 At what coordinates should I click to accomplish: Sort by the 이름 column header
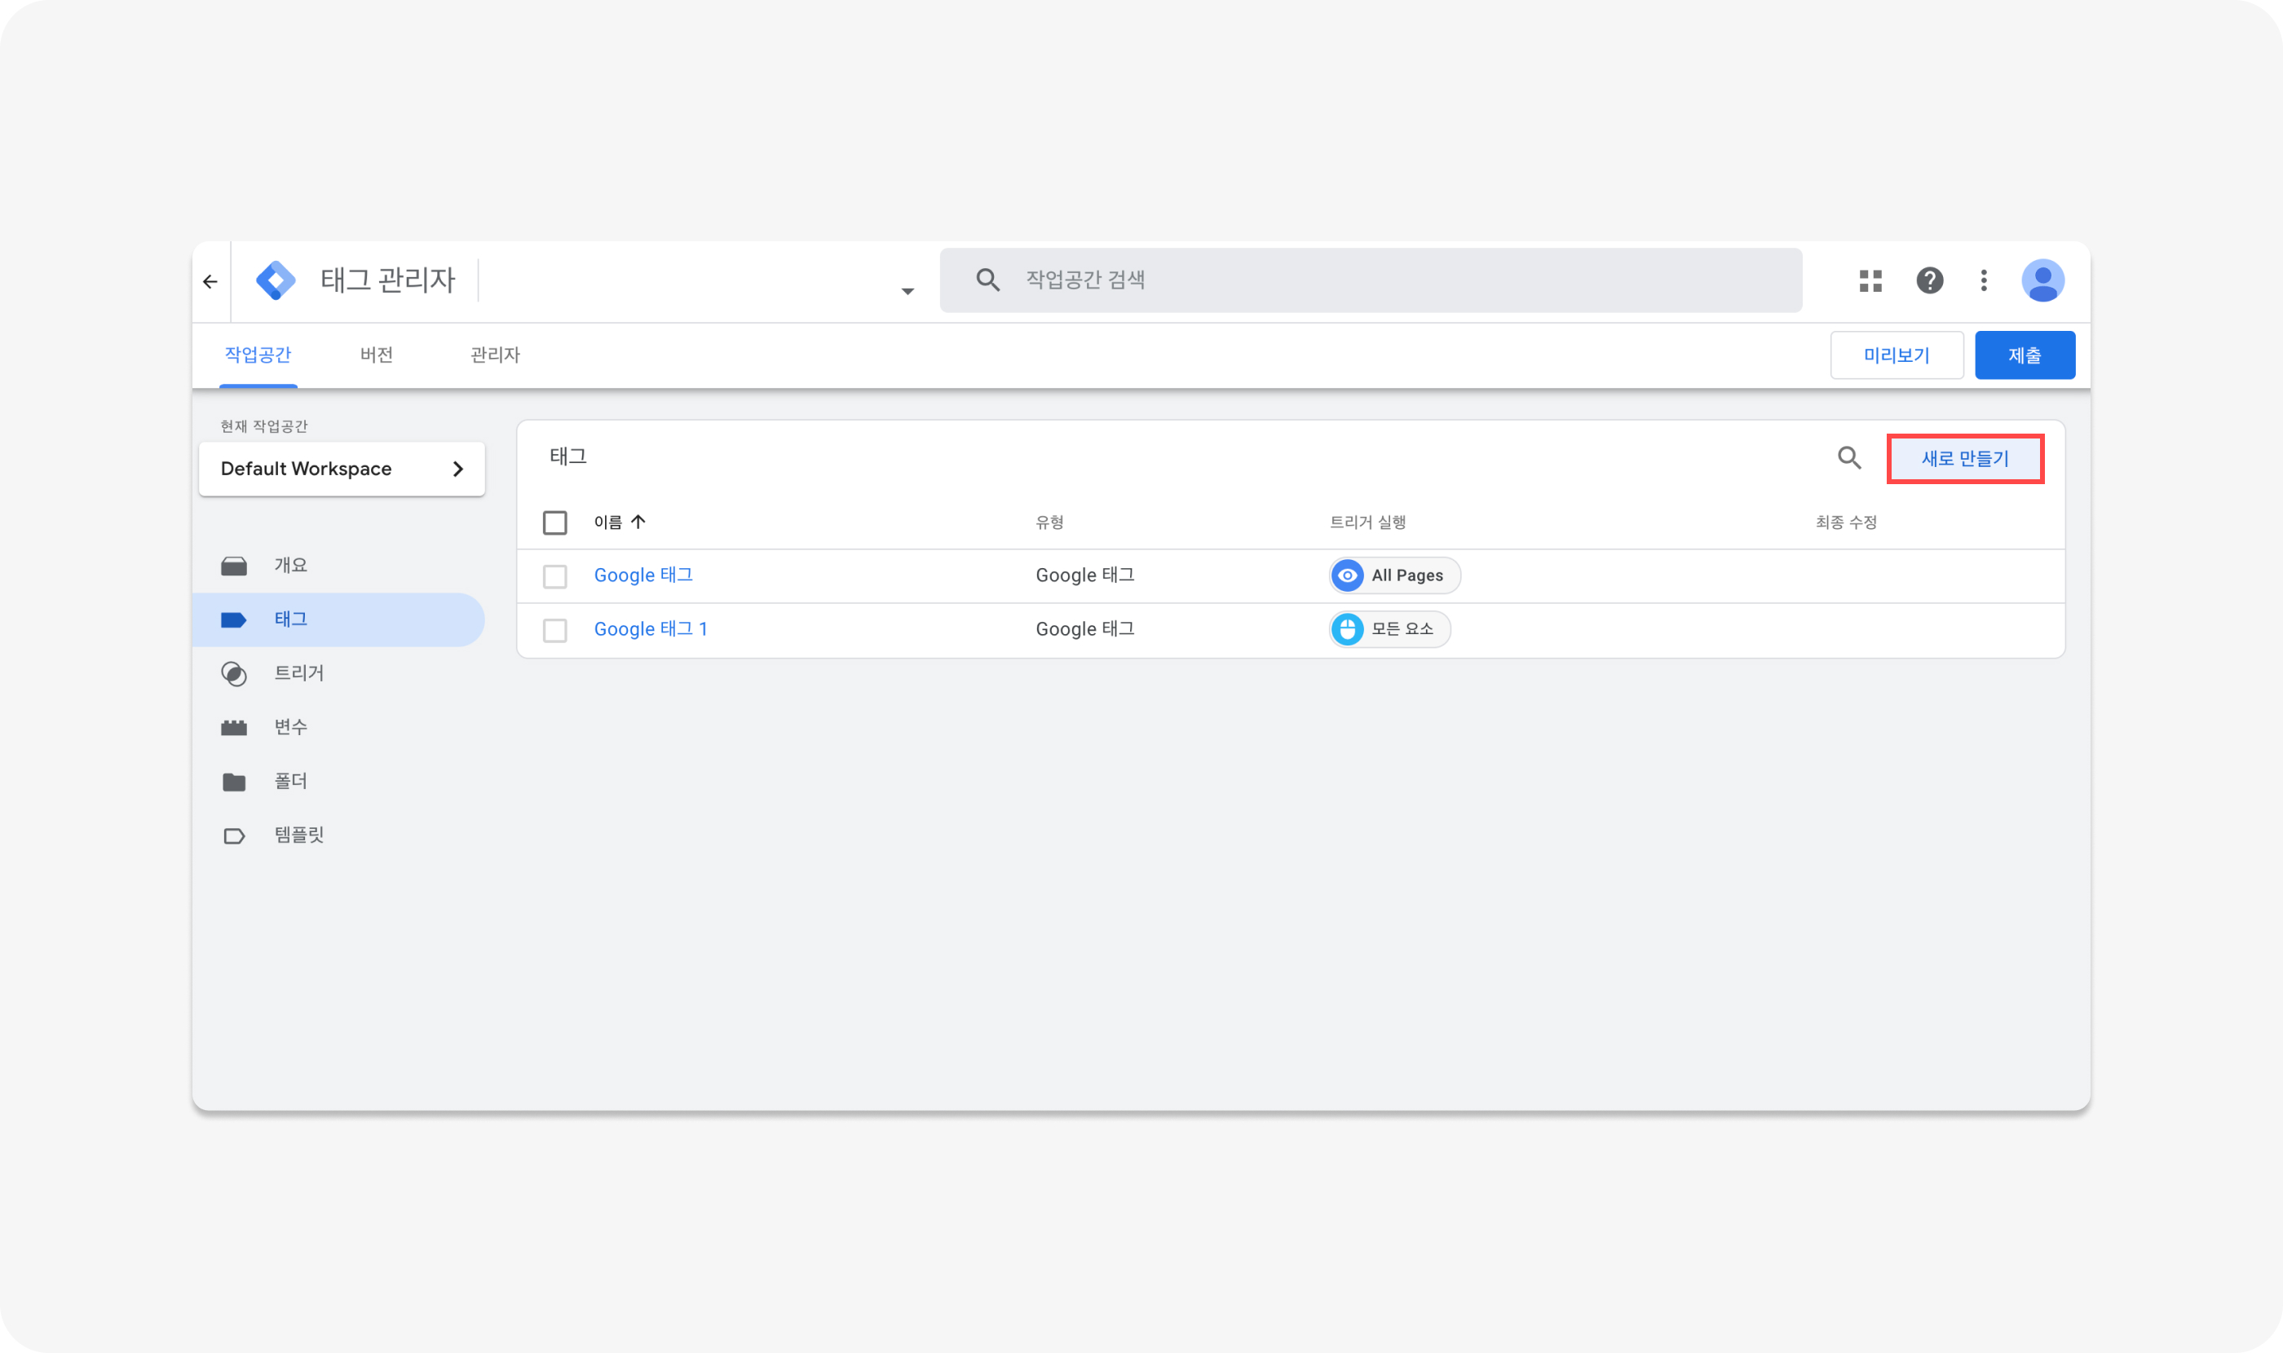(607, 522)
